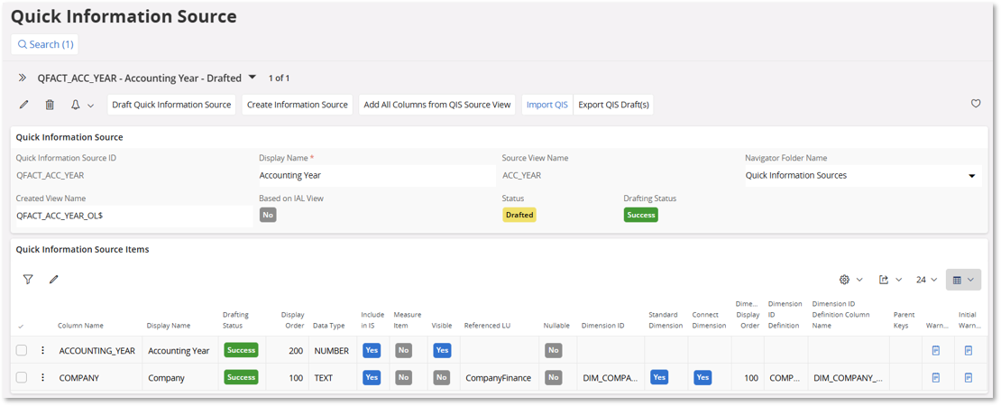Toggle the Based on IAL View No badge

pyautogui.click(x=268, y=215)
